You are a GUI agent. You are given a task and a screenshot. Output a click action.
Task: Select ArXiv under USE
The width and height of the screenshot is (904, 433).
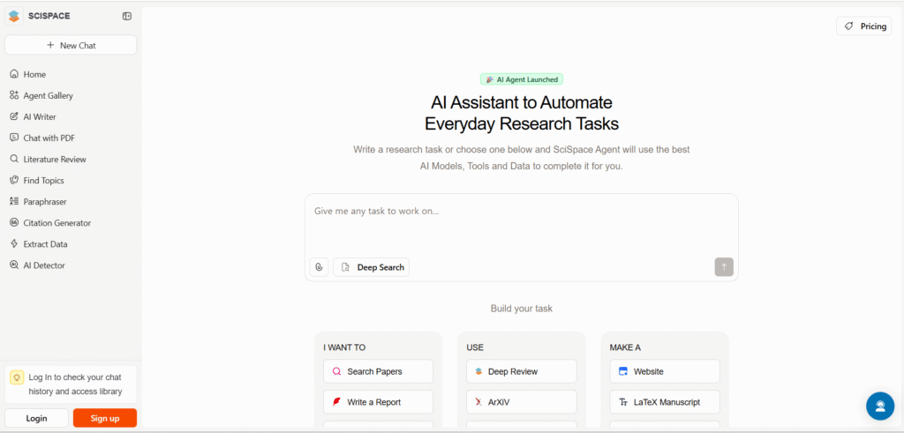click(x=521, y=402)
